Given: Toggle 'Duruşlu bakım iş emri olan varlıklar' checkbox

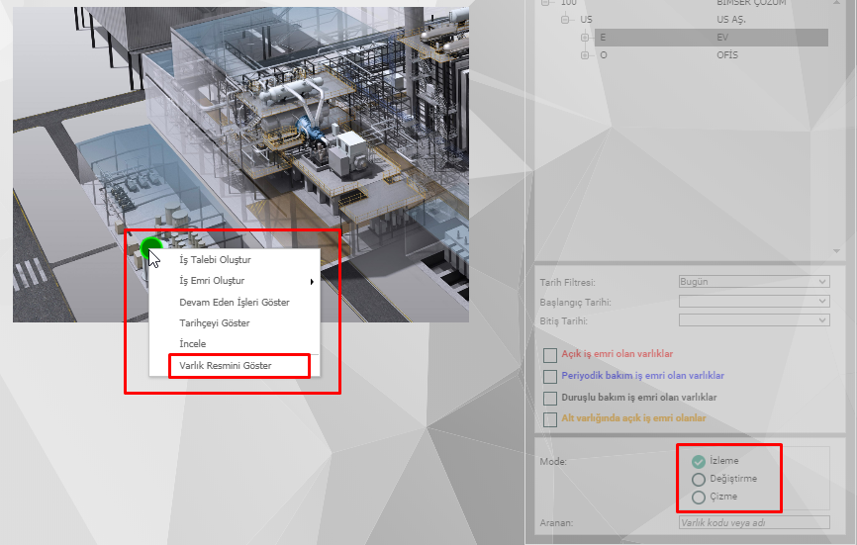Looking at the screenshot, I should 550,398.
